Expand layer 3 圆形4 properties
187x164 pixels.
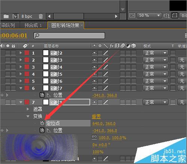(x=21, y=67)
